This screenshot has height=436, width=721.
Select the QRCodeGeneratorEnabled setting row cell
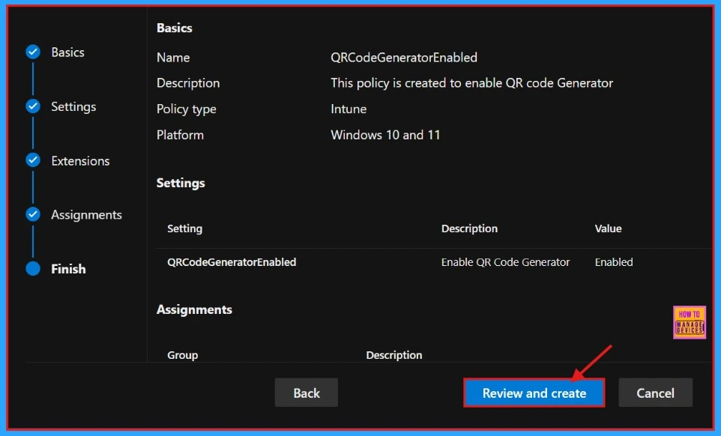pos(232,262)
